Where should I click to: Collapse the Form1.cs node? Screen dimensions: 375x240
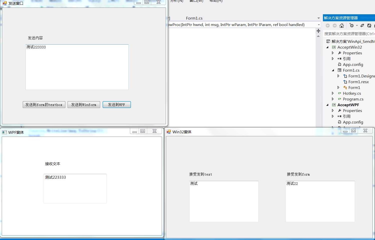coord(333,70)
